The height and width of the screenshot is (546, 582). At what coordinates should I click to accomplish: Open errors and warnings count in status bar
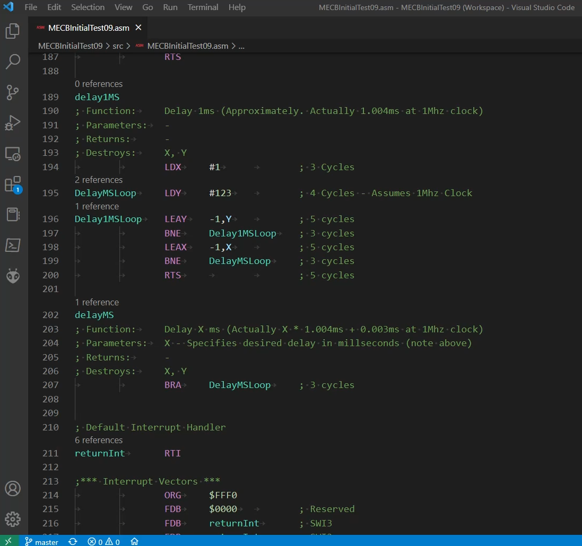click(x=104, y=541)
